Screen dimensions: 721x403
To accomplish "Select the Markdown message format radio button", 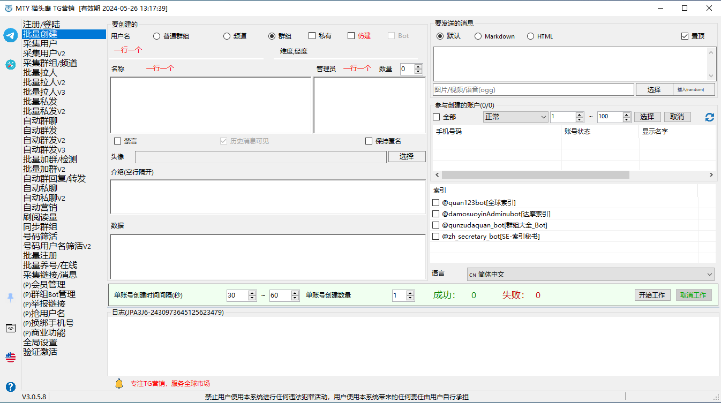I will (x=478, y=36).
